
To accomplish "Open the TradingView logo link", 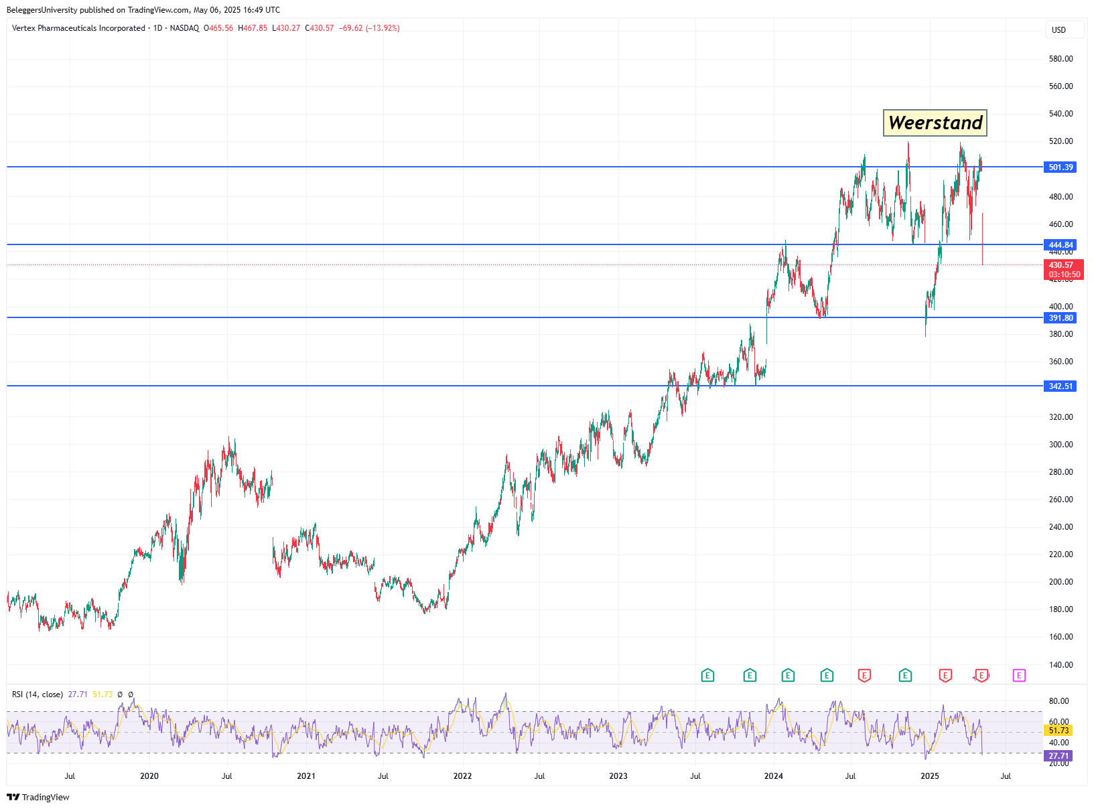I will tap(38, 797).
